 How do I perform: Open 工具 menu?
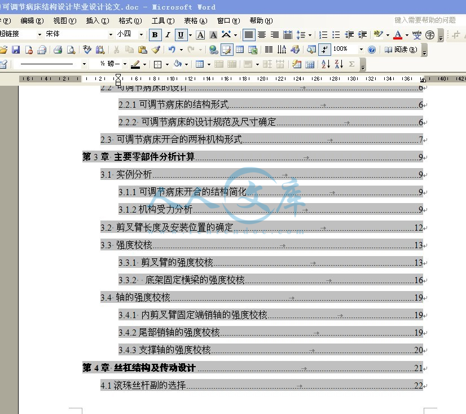point(163,20)
